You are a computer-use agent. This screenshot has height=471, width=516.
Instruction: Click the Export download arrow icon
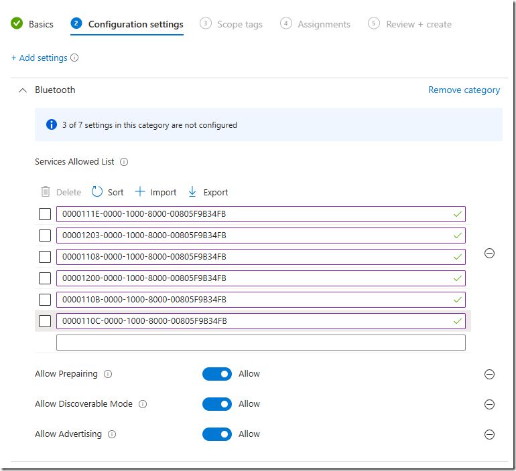[x=192, y=192]
